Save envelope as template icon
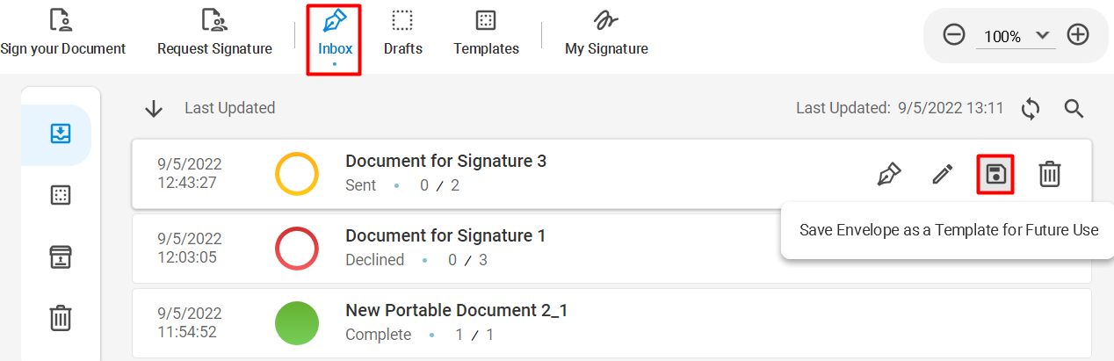Viewport: 1114px width, 361px height. click(995, 174)
